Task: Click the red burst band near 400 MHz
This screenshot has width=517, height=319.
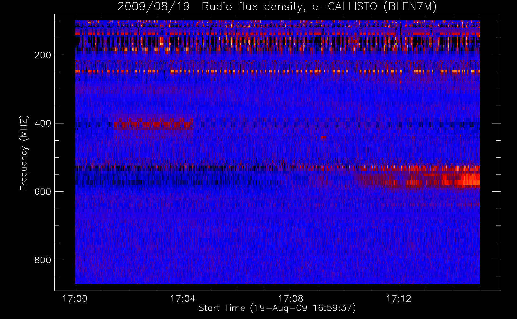Action: coord(153,124)
